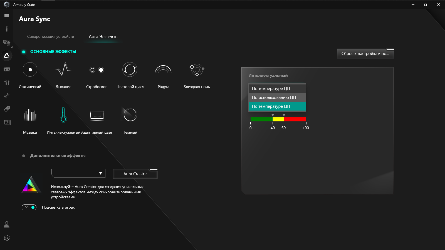The height and width of the screenshot is (250, 445).
Task: Minimize the Armoury Crate window
Action: (413, 4)
